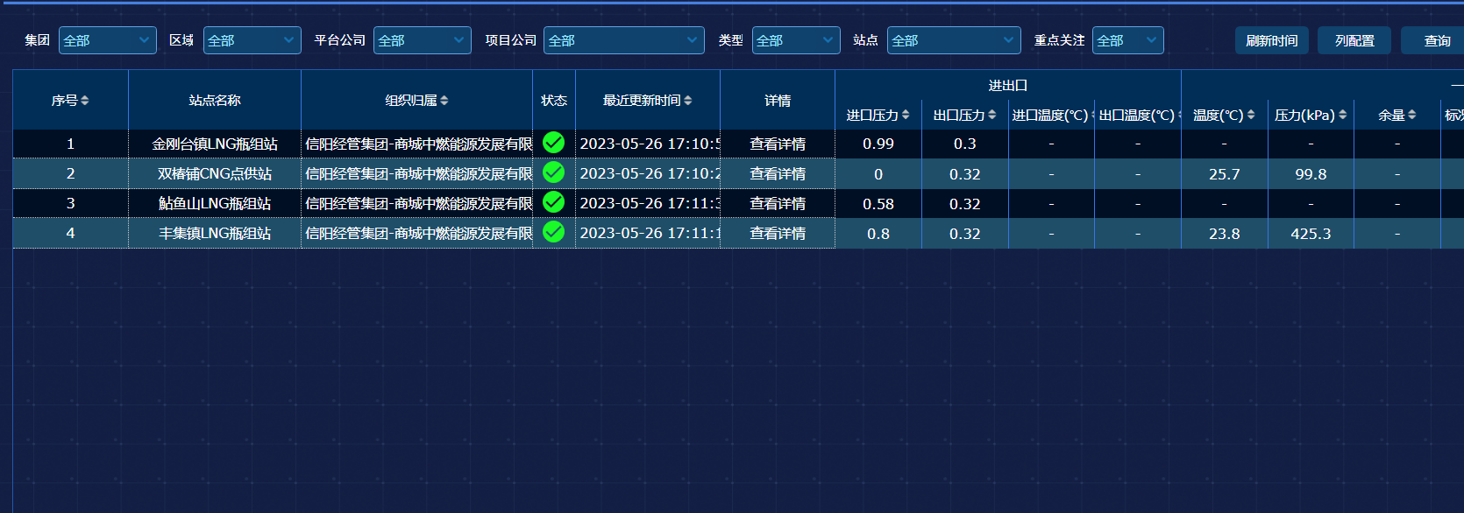The width and height of the screenshot is (1464, 513).
Task: Sort by 出口压力 column sort icon
Action: point(992,115)
